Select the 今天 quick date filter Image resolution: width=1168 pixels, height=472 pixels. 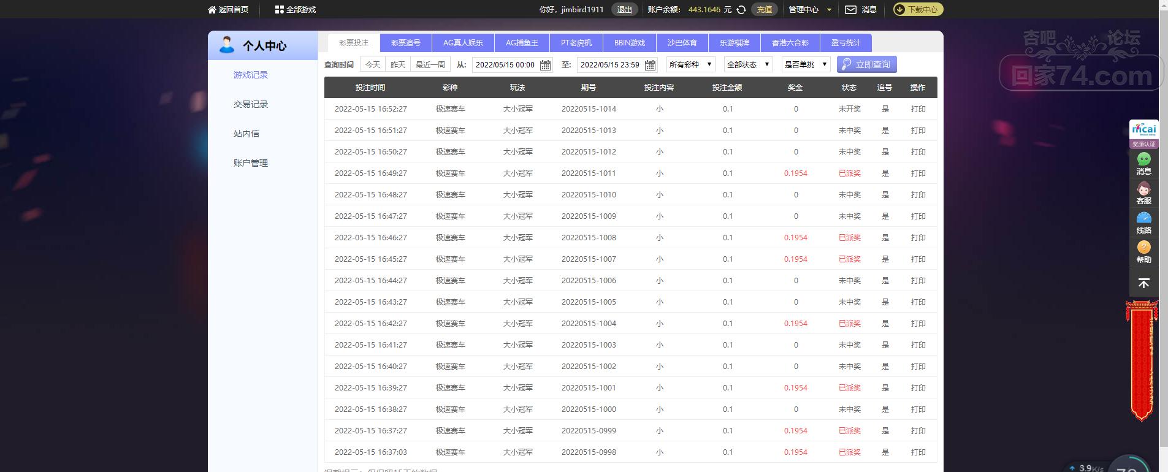coord(373,64)
